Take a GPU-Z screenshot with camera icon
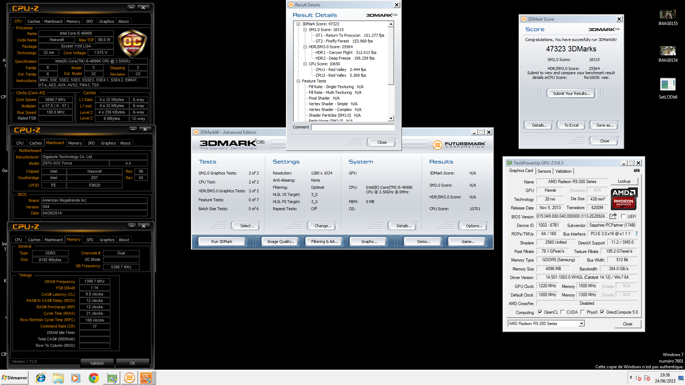This screenshot has height=385, width=685. tap(636, 171)
